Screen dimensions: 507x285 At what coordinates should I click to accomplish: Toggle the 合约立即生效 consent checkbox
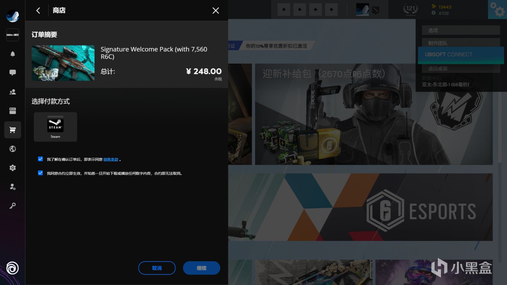[x=40, y=173]
